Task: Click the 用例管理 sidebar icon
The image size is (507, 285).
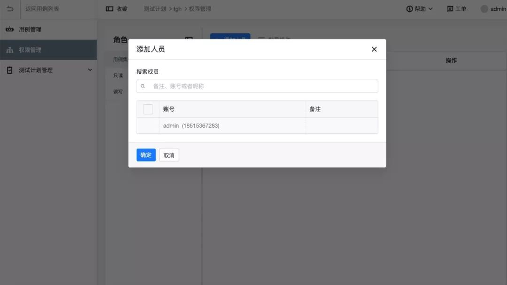Action: pyautogui.click(x=10, y=30)
